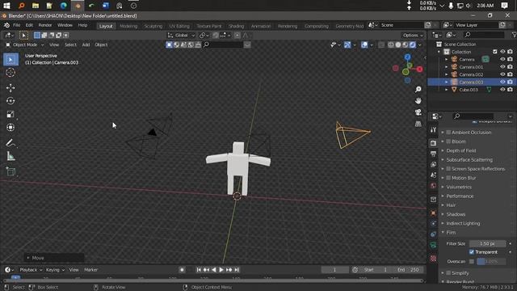Image resolution: width=517 pixels, height=291 pixels.
Task: Switch to Solid viewport shading
Action: [x=398, y=45]
